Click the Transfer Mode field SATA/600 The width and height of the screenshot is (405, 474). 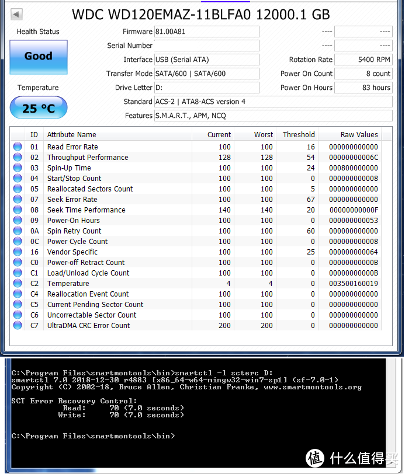(207, 74)
